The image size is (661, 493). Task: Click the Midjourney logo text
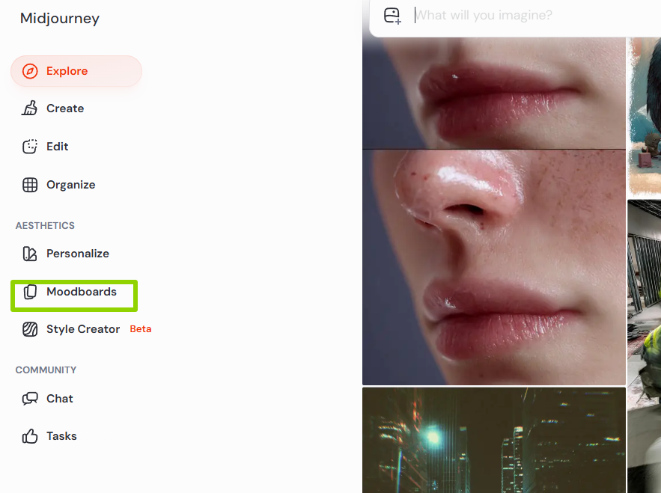pyautogui.click(x=60, y=19)
